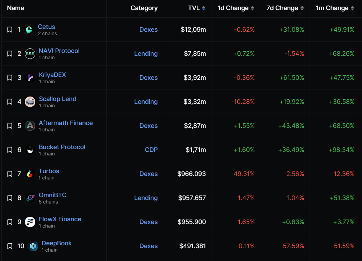
Task: Toggle bookmark for Bucket Protocol
Action: 10,150
